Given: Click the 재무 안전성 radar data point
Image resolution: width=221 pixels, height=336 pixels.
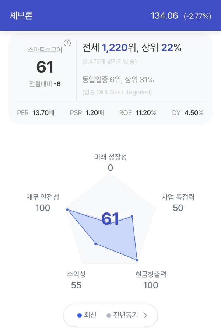Looking at the screenshot, I should point(67,209).
